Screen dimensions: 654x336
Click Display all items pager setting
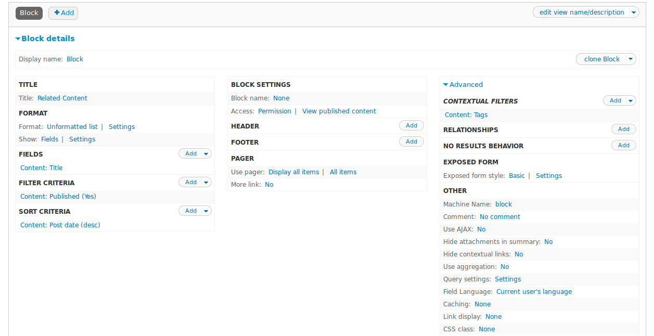coord(293,172)
